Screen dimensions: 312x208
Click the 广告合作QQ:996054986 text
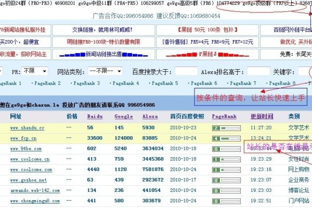click(123, 16)
